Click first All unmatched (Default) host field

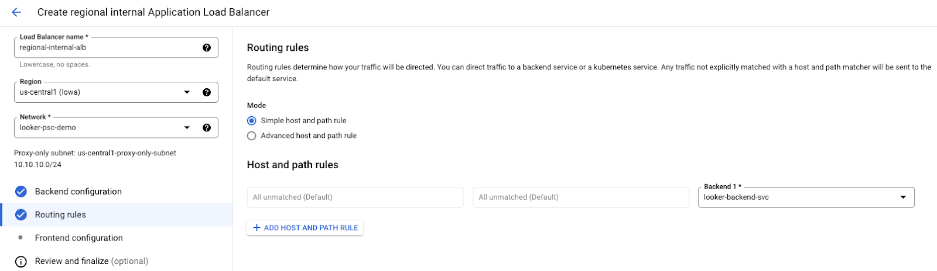[355, 197]
